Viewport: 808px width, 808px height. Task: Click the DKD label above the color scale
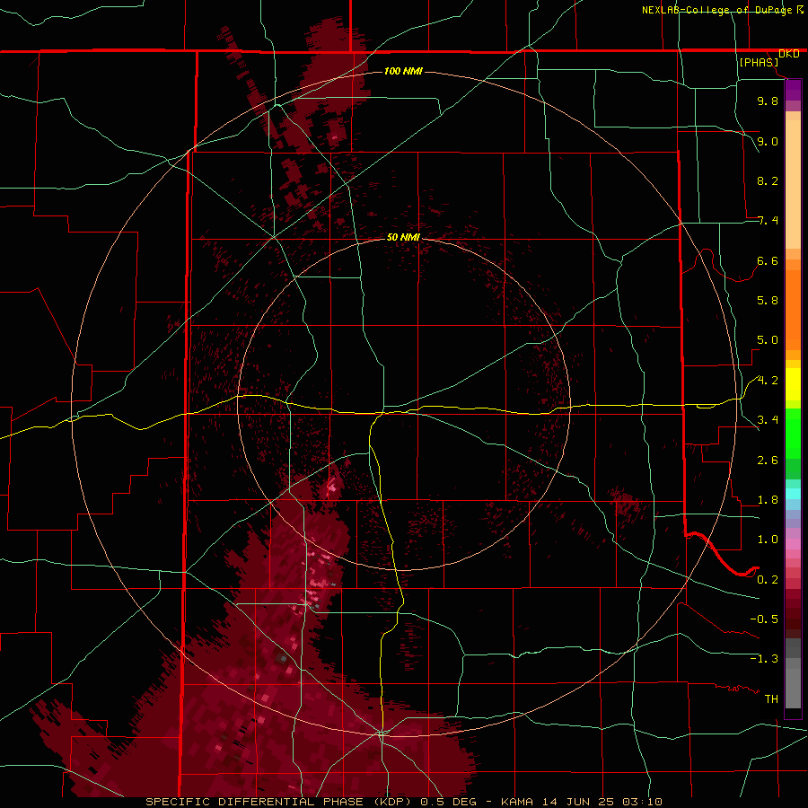[788, 54]
